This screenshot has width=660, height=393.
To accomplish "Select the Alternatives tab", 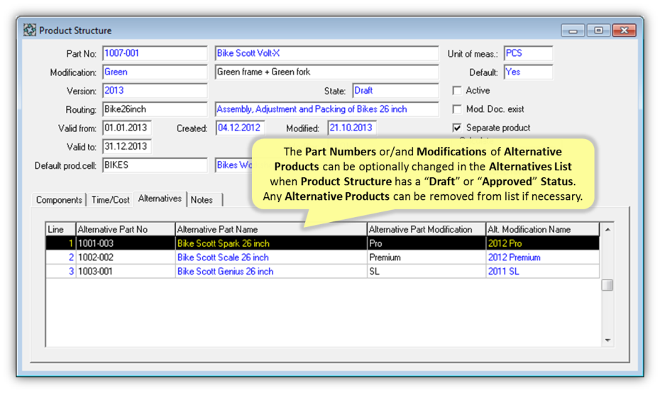I will click(x=160, y=199).
